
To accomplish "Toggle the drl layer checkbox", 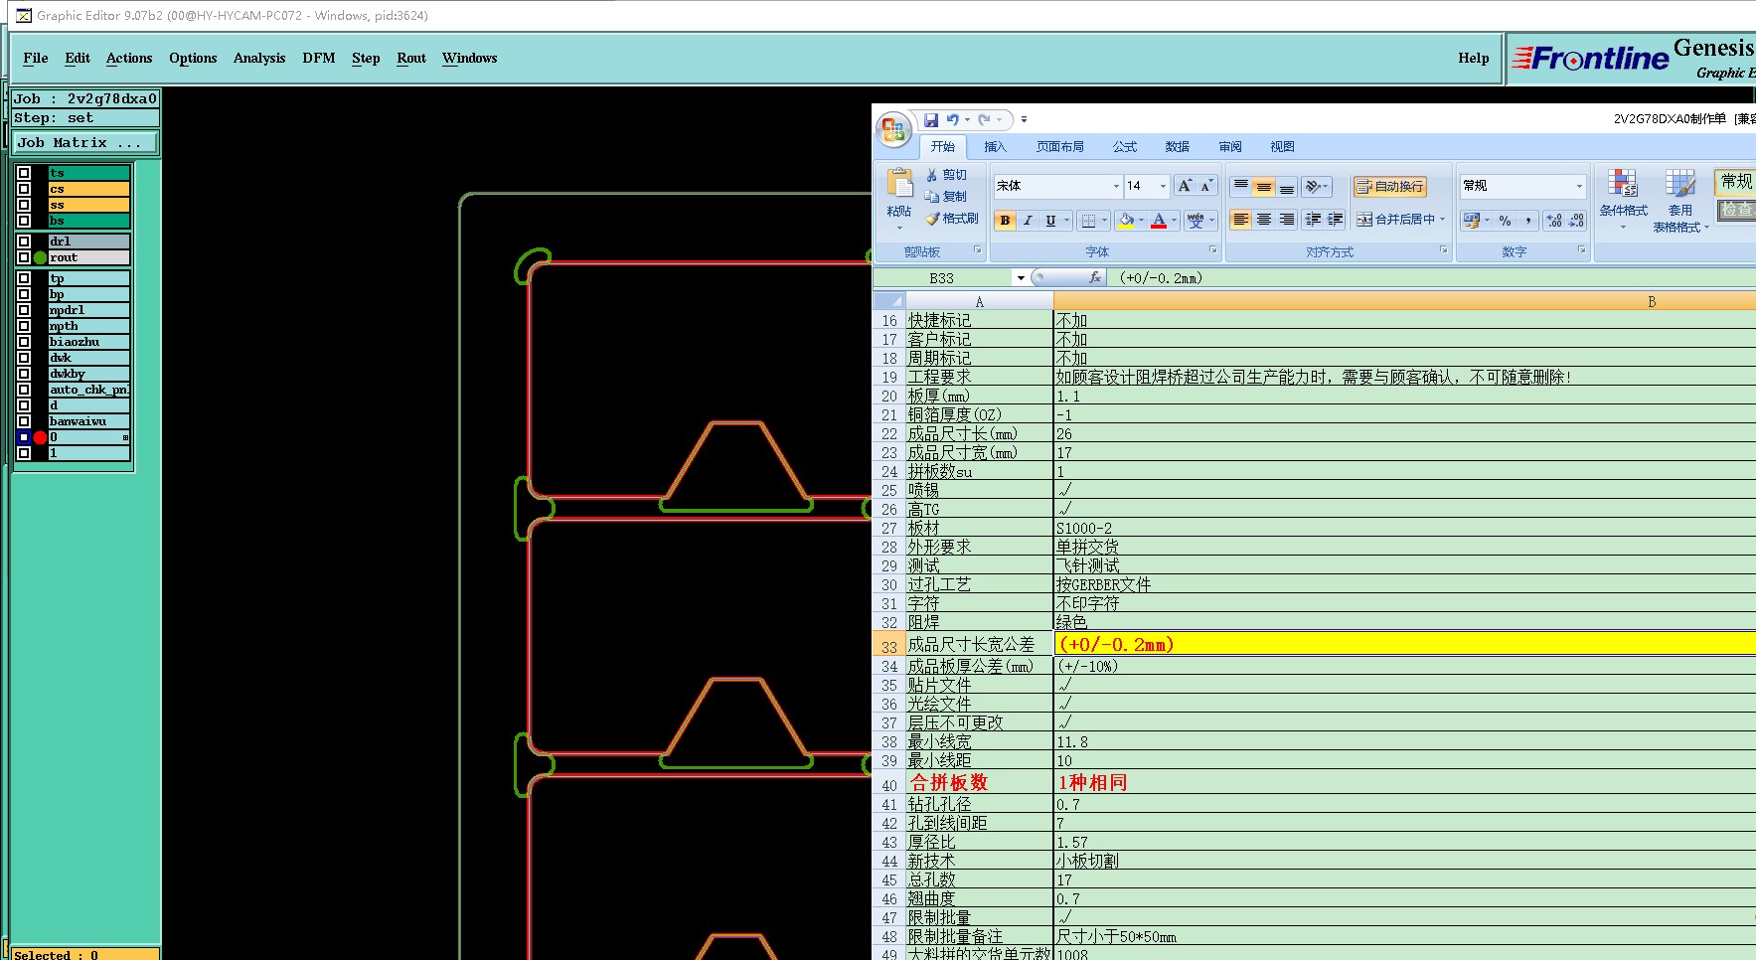I will [x=24, y=241].
